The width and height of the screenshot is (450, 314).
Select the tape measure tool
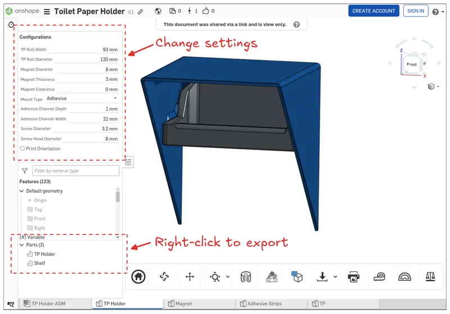(x=379, y=276)
